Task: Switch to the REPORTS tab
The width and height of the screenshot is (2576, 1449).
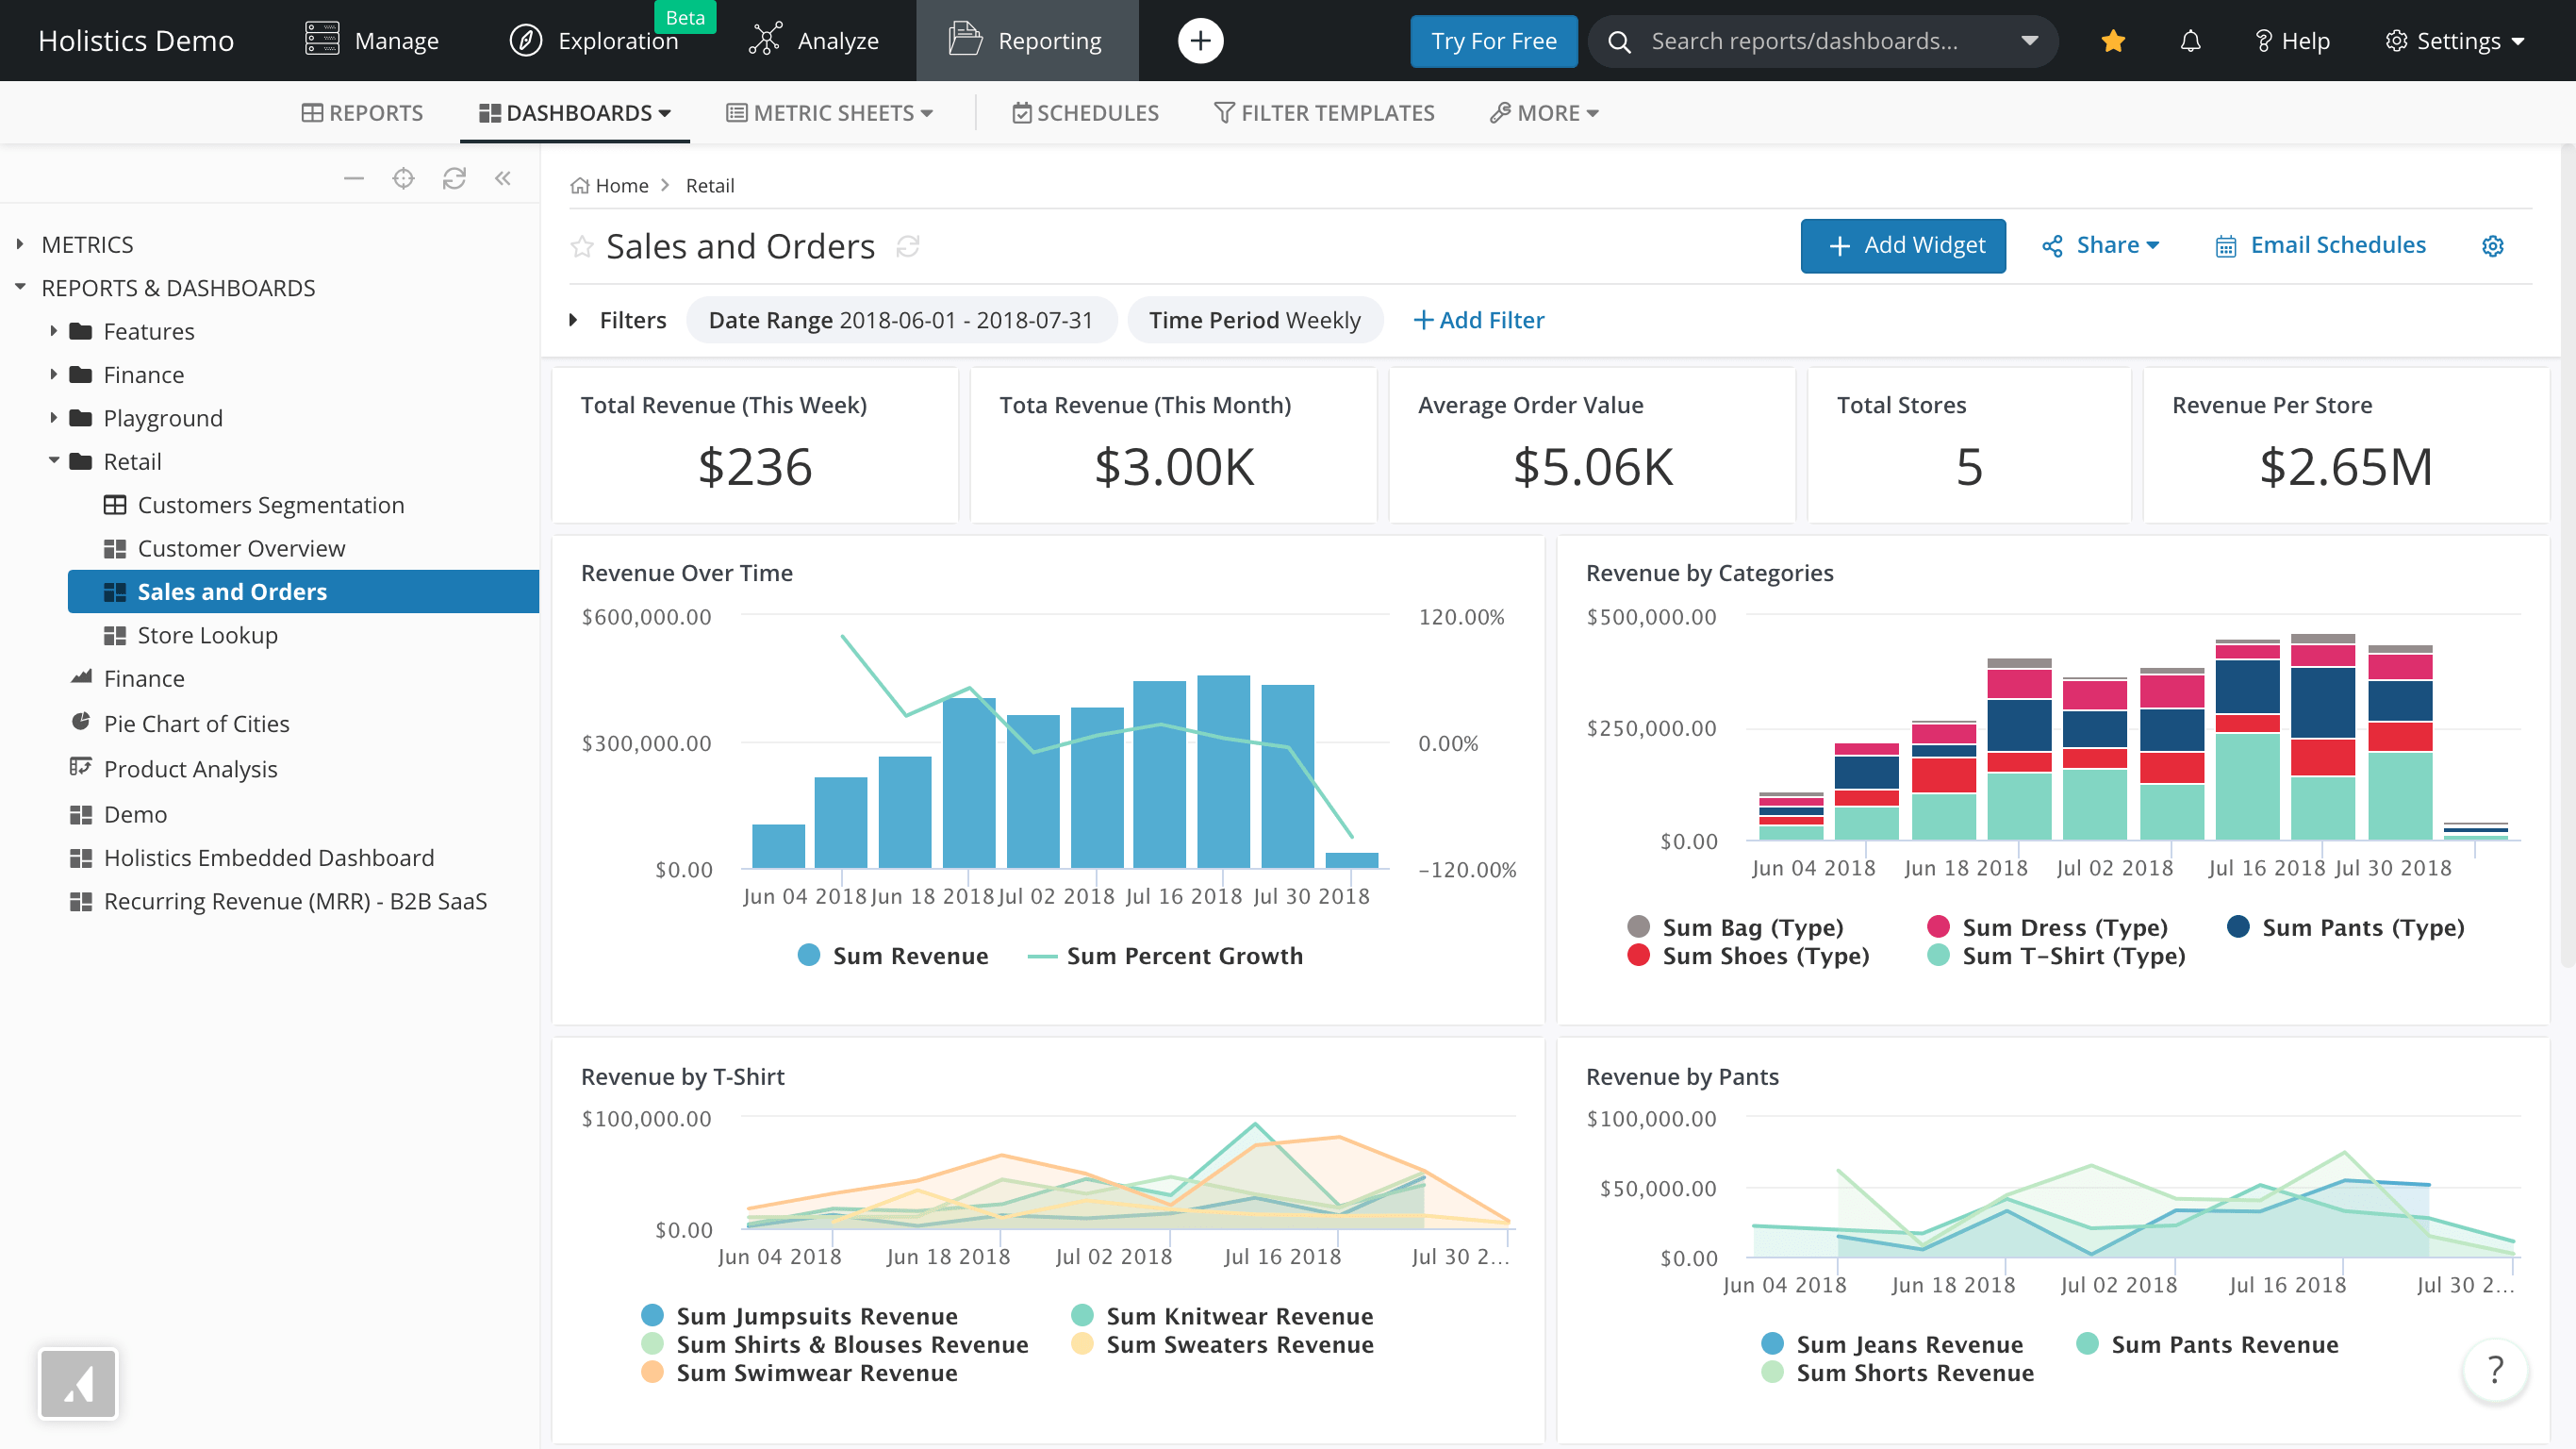Action: (362, 112)
